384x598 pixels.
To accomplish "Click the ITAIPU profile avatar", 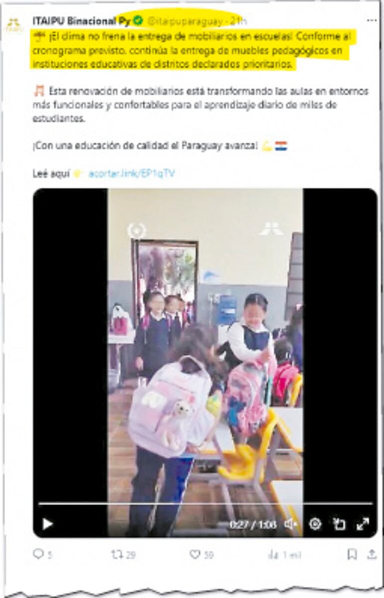I will click(x=14, y=25).
